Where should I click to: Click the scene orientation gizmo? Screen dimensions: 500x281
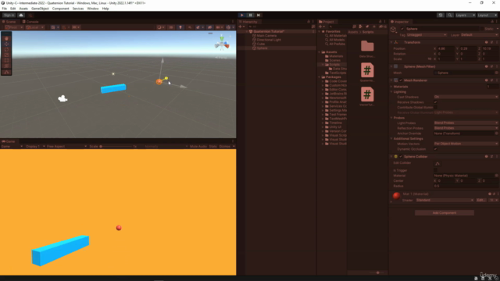[222, 44]
